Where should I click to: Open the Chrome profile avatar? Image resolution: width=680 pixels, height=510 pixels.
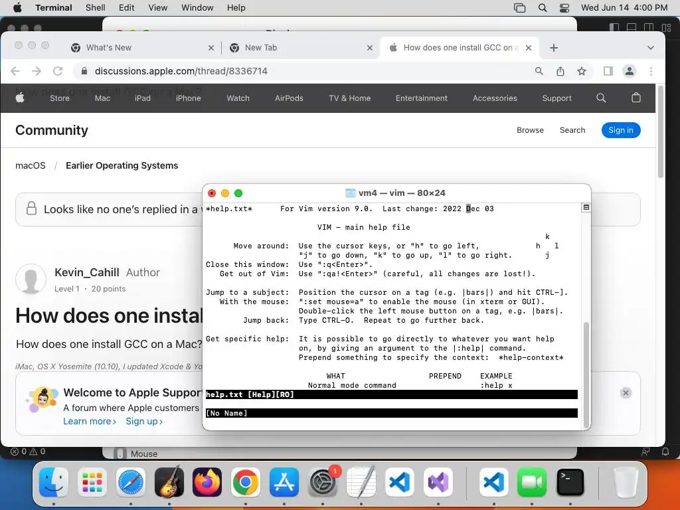tap(630, 71)
